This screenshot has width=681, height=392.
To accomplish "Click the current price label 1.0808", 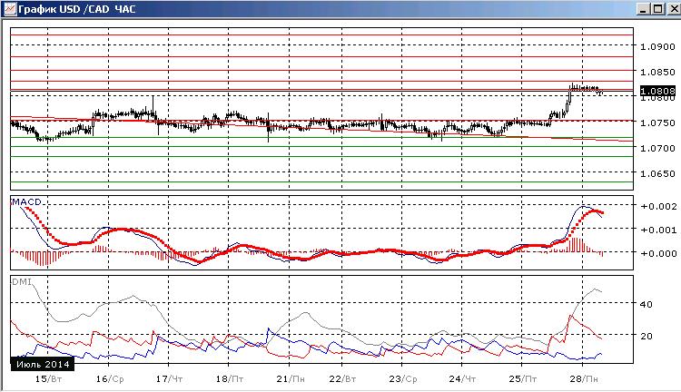I will click(x=658, y=91).
